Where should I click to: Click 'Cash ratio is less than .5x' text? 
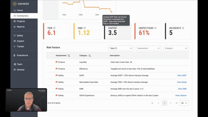click(121, 62)
